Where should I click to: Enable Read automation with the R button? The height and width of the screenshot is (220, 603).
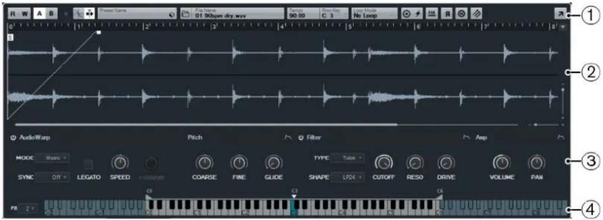tap(13, 14)
